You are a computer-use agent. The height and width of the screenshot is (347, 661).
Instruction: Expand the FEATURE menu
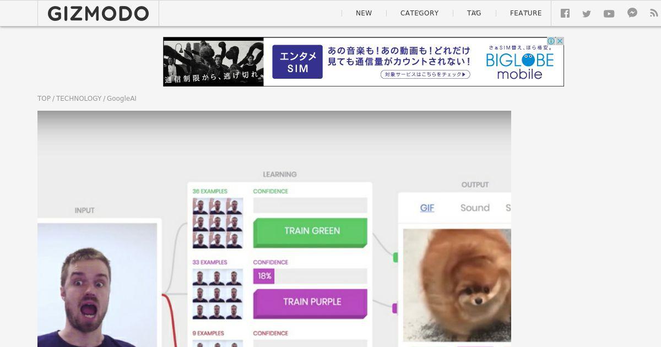coord(525,13)
